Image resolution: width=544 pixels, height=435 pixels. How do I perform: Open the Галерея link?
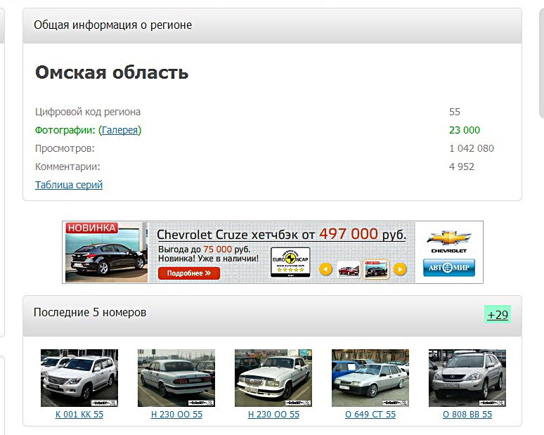point(119,130)
